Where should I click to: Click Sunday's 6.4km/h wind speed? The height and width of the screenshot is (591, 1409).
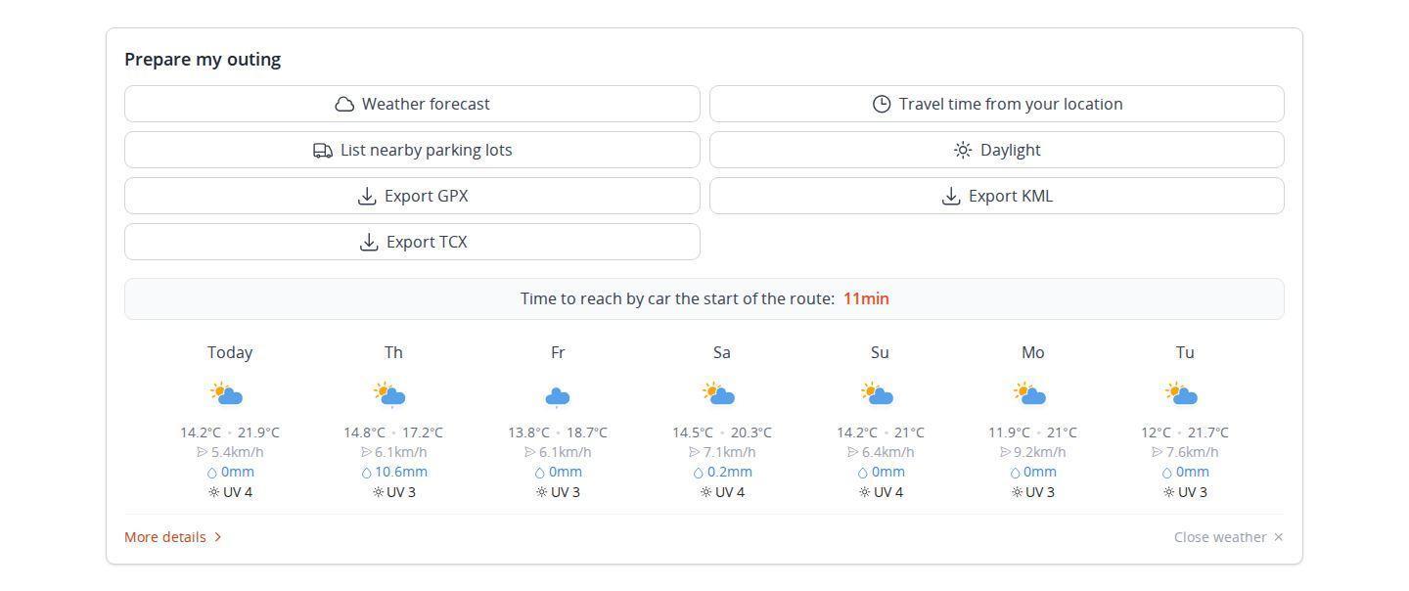(888, 452)
